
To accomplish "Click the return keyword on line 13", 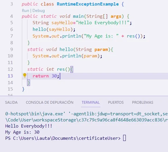I will click(40, 76).
